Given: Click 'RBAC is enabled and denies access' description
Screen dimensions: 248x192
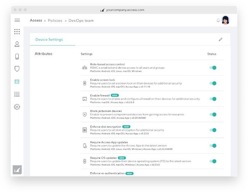Looking at the screenshot, I should [127, 68].
